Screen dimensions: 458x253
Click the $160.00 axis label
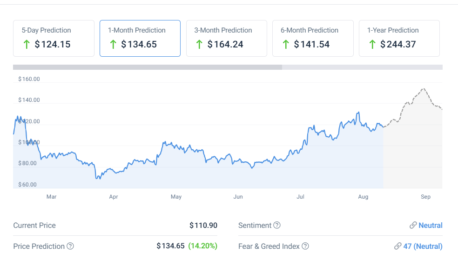(29, 79)
